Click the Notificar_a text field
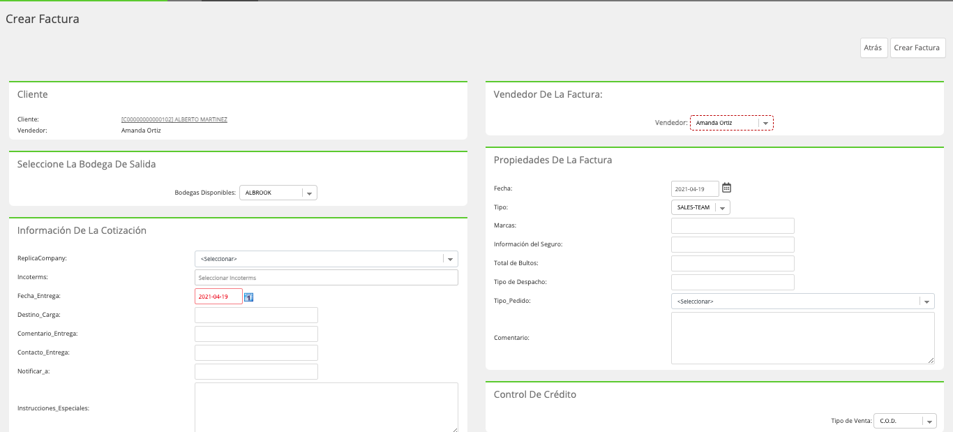The image size is (953, 432). (256, 371)
